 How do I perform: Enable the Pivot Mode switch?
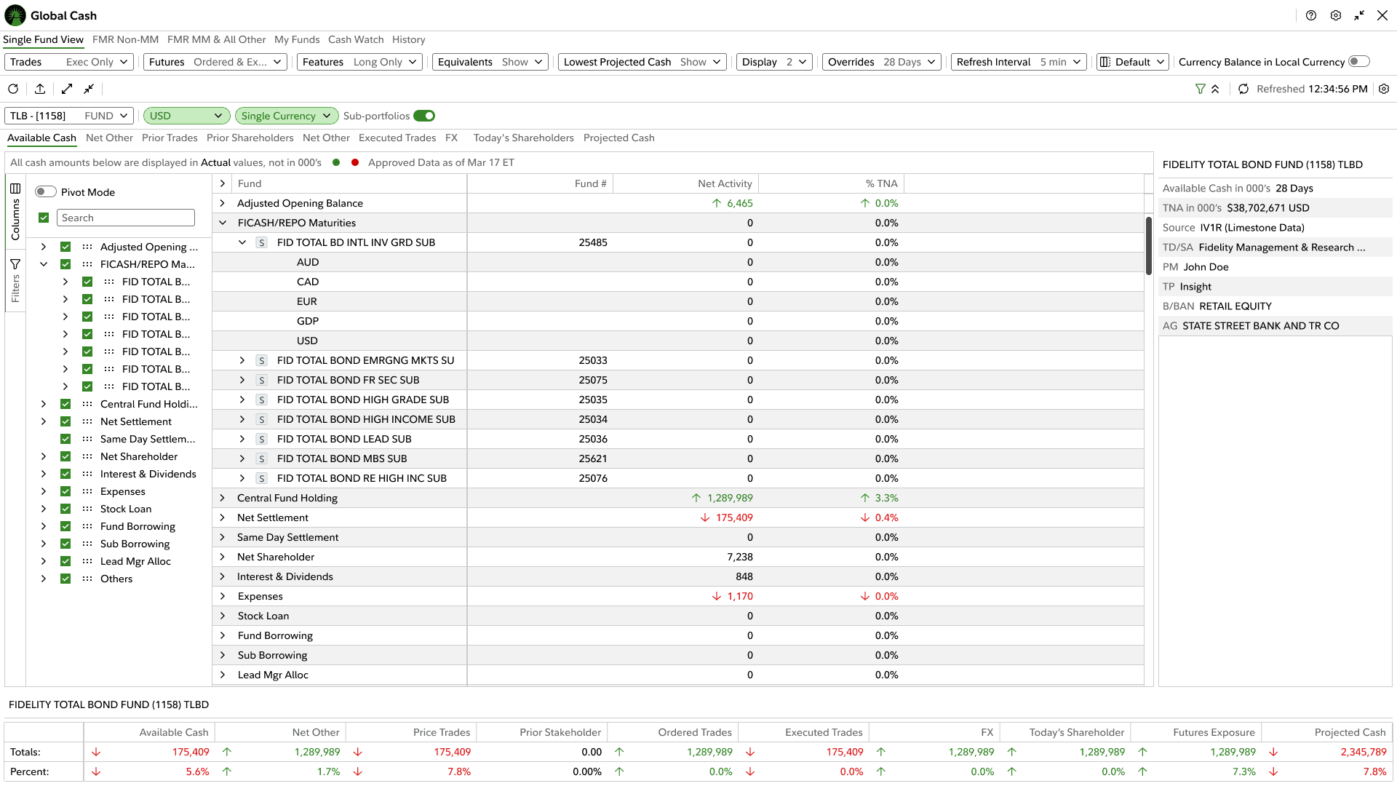pyautogui.click(x=46, y=192)
